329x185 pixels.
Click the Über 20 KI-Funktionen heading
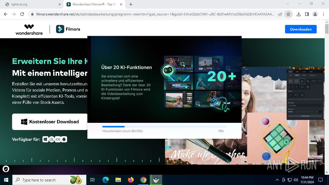point(126,67)
